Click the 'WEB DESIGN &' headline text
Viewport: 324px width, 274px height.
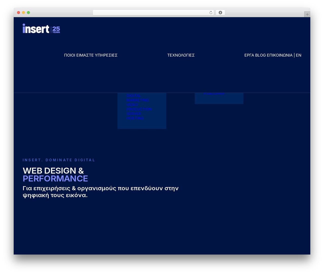pos(53,171)
